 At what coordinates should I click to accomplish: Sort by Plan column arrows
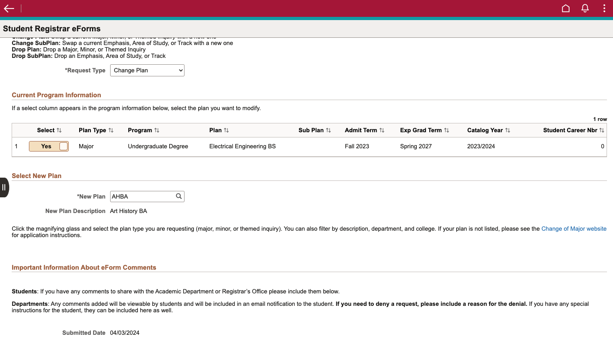tap(226, 130)
